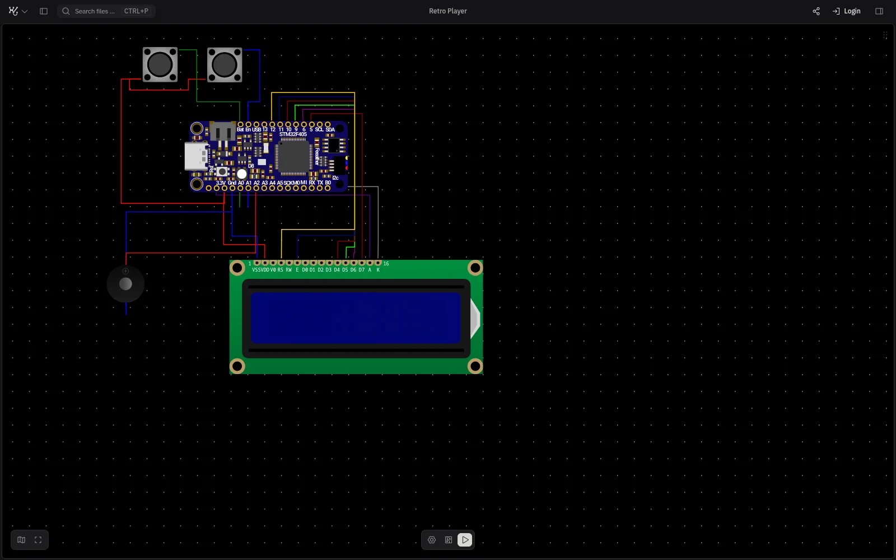This screenshot has height=560, width=896.
Task: Click the canvas drag handle dots
Action: [x=885, y=35]
